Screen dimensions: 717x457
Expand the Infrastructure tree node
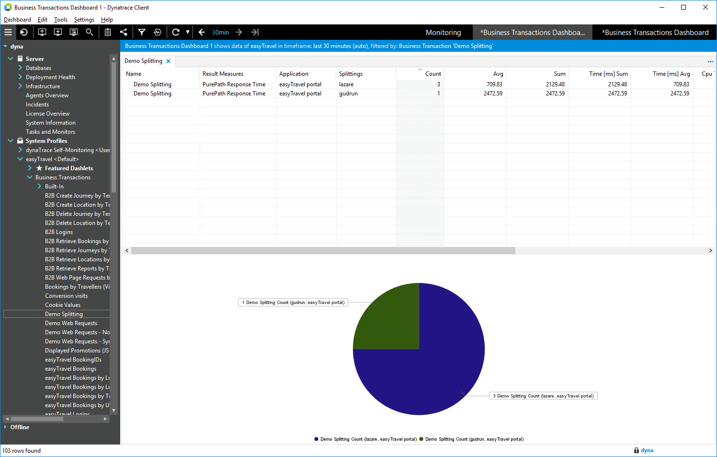pos(20,86)
